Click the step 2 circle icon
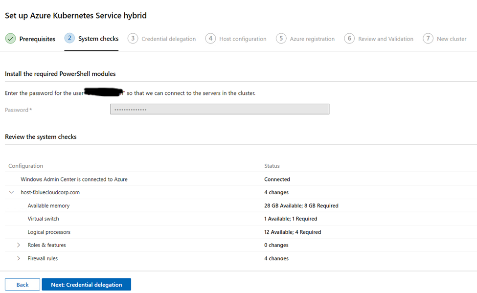477x293 pixels. [x=69, y=38]
